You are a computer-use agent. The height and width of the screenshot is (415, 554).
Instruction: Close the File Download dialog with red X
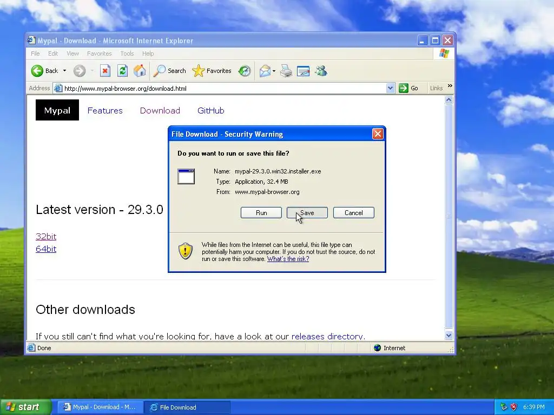[378, 134]
